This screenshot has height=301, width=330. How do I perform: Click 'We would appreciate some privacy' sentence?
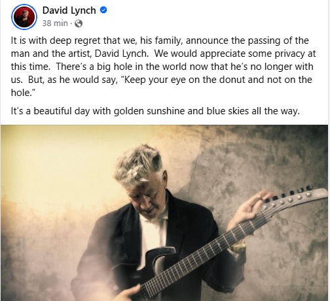230,54
